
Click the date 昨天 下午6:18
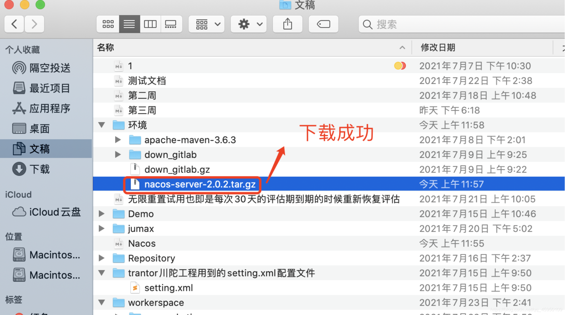click(x=449, y=110)
